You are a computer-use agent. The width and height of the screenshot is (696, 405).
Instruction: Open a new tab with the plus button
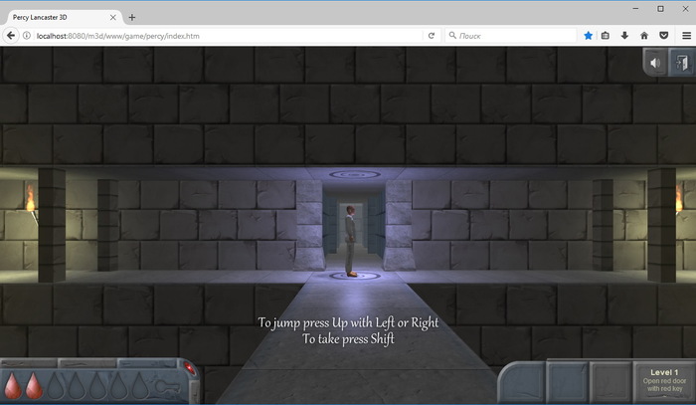pyautogui.click(x=132, y=17)
